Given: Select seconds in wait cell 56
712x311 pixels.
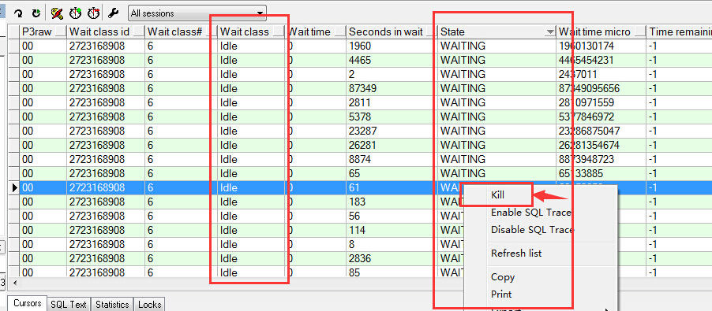Looking at the screenshot, I should click(392, 216).
